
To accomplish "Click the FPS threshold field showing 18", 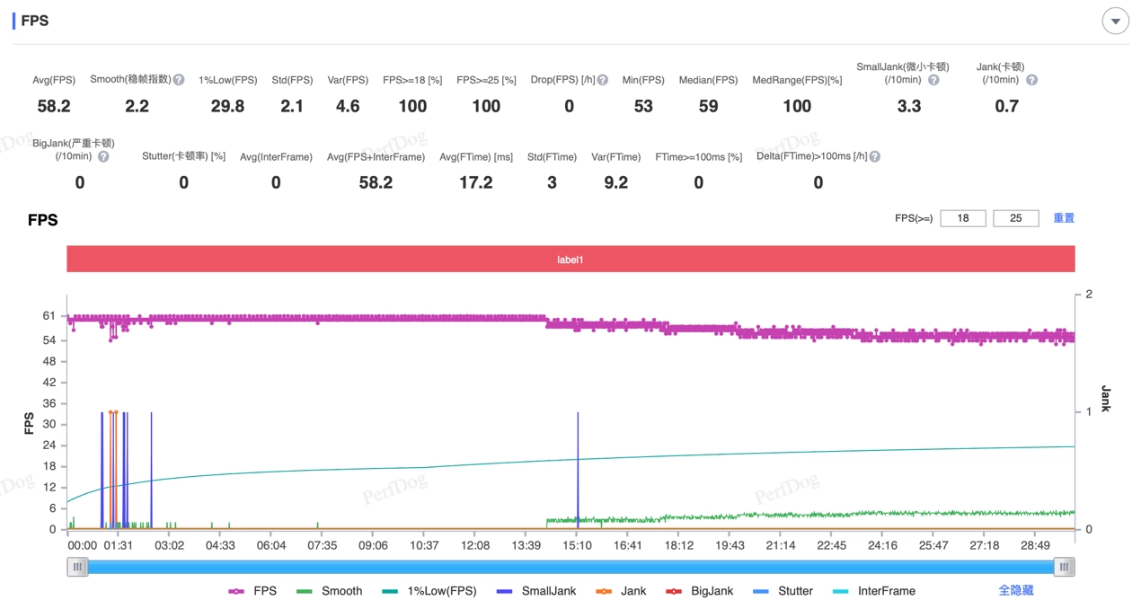I will 963,218.
